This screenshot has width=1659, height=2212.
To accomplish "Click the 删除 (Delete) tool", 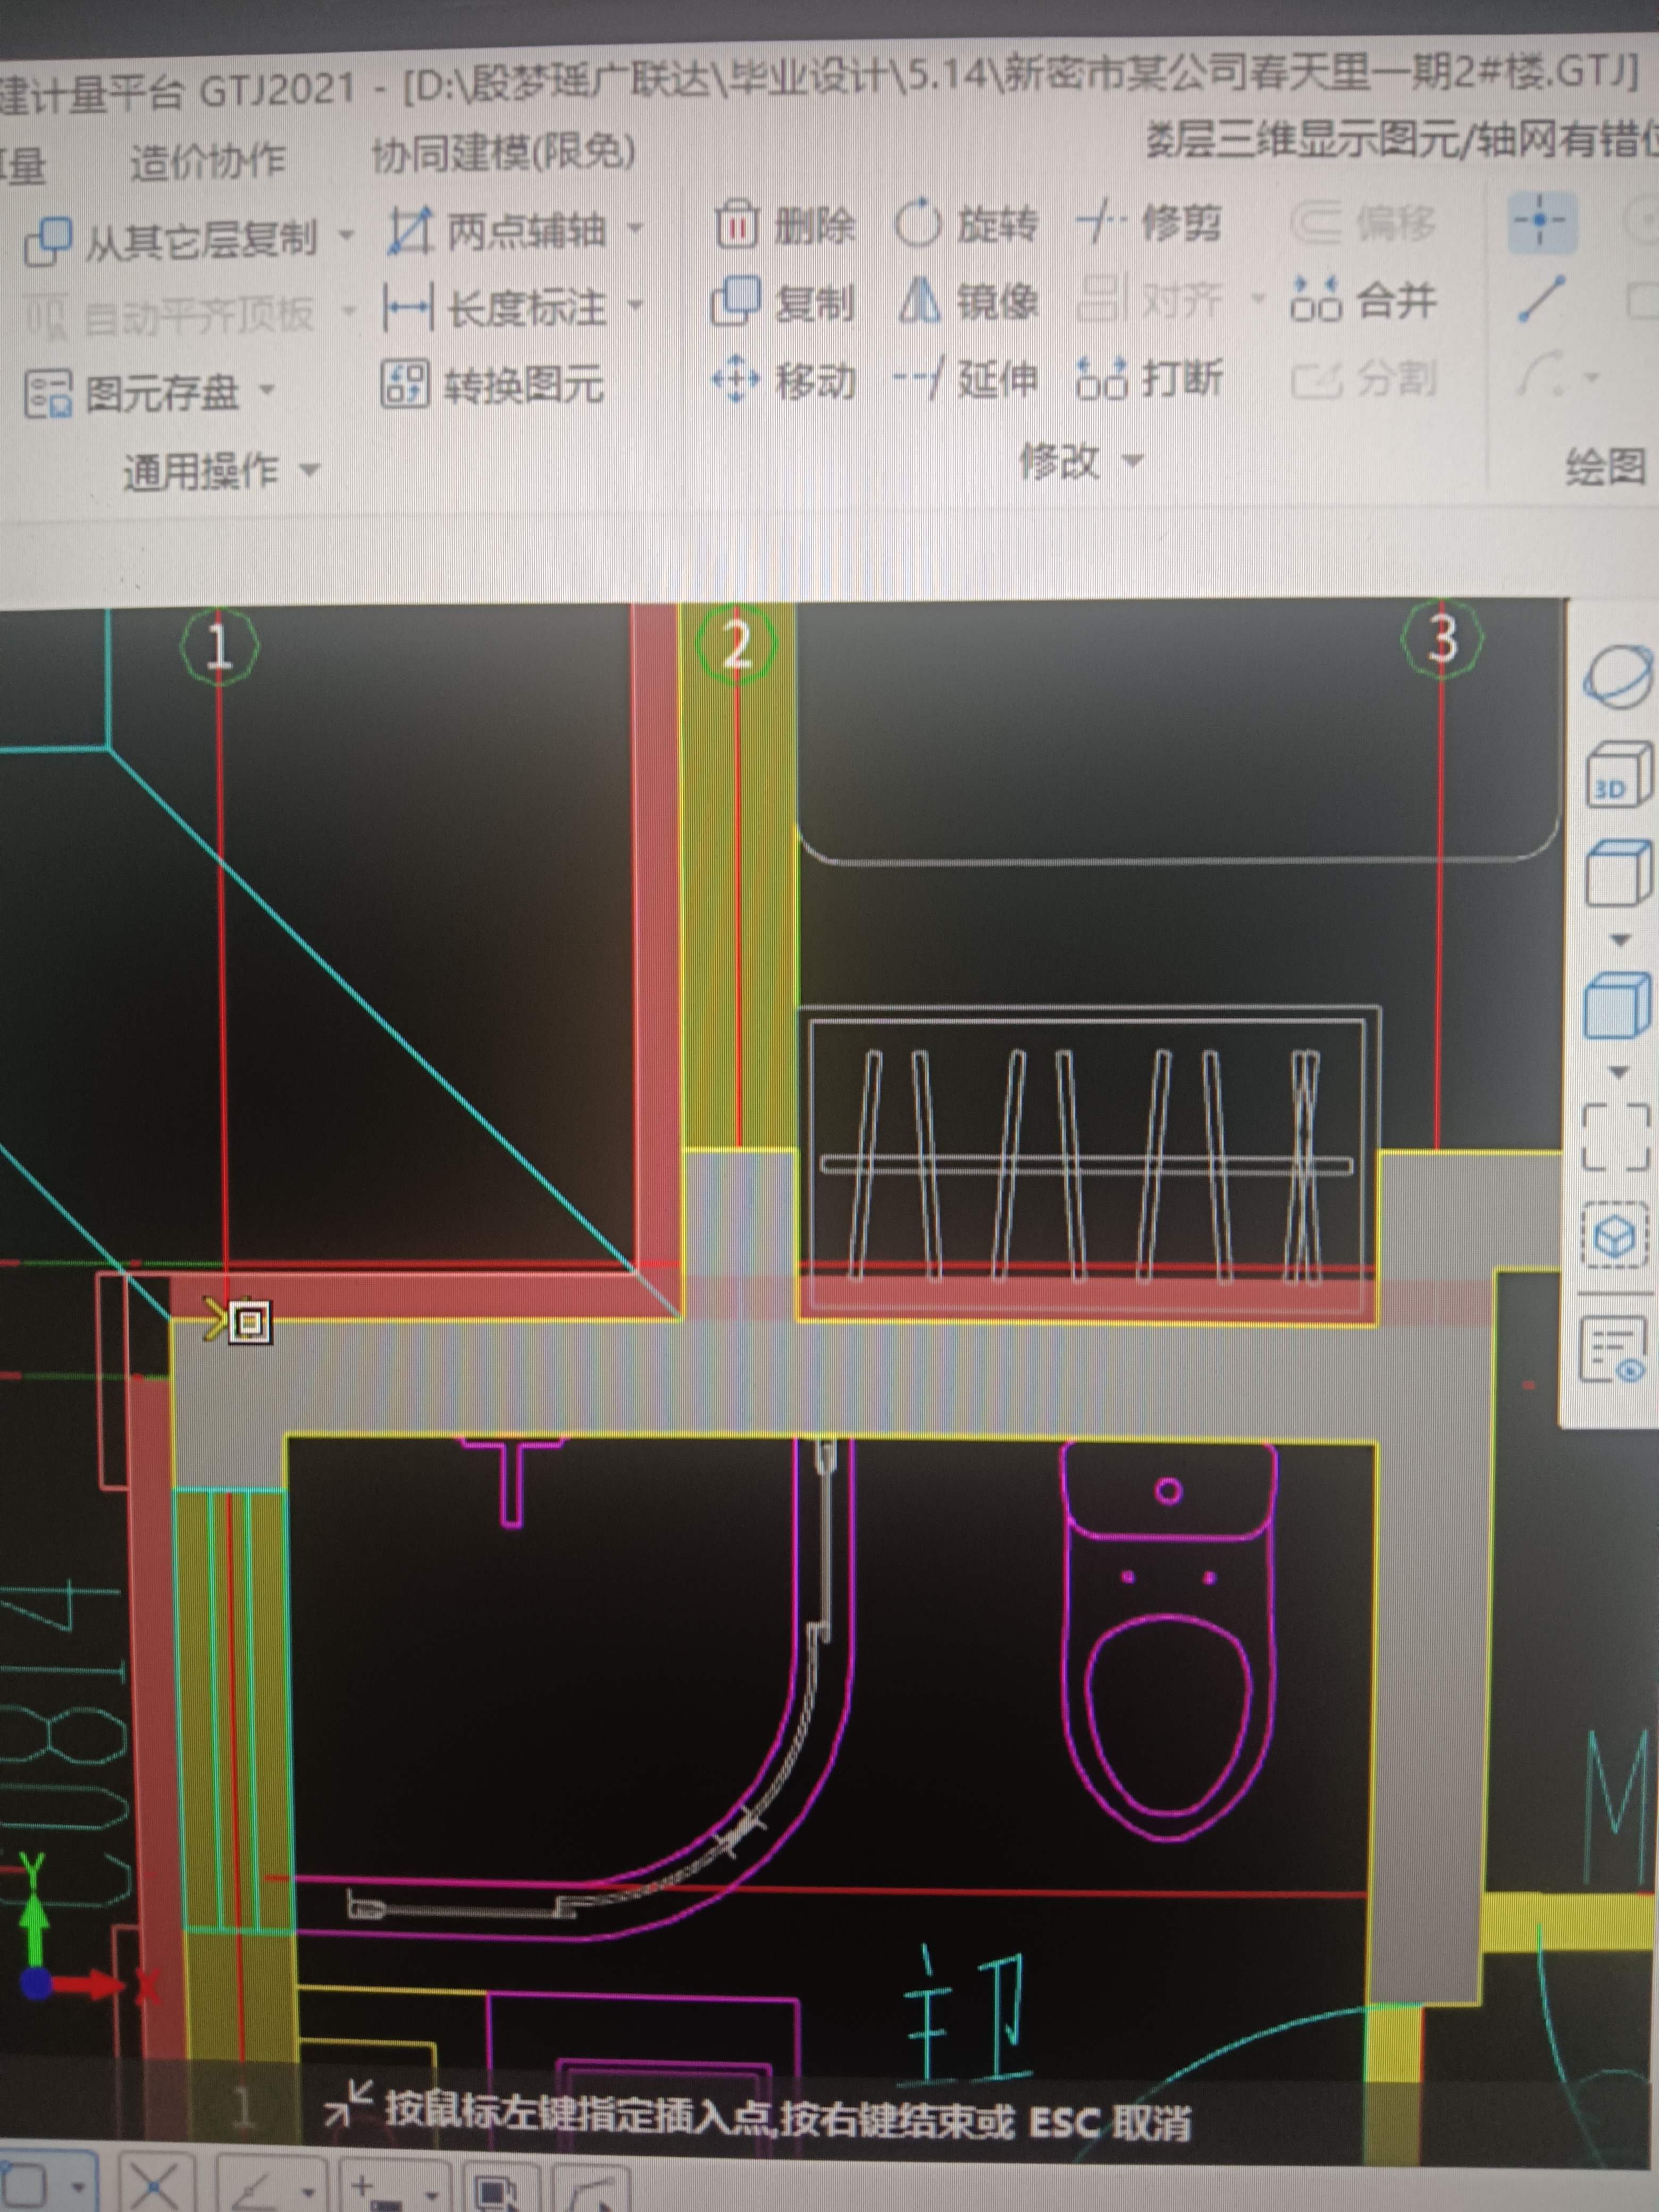I will [785, 225].
